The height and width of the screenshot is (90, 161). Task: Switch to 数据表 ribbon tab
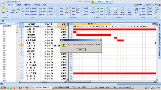(19, 5)
